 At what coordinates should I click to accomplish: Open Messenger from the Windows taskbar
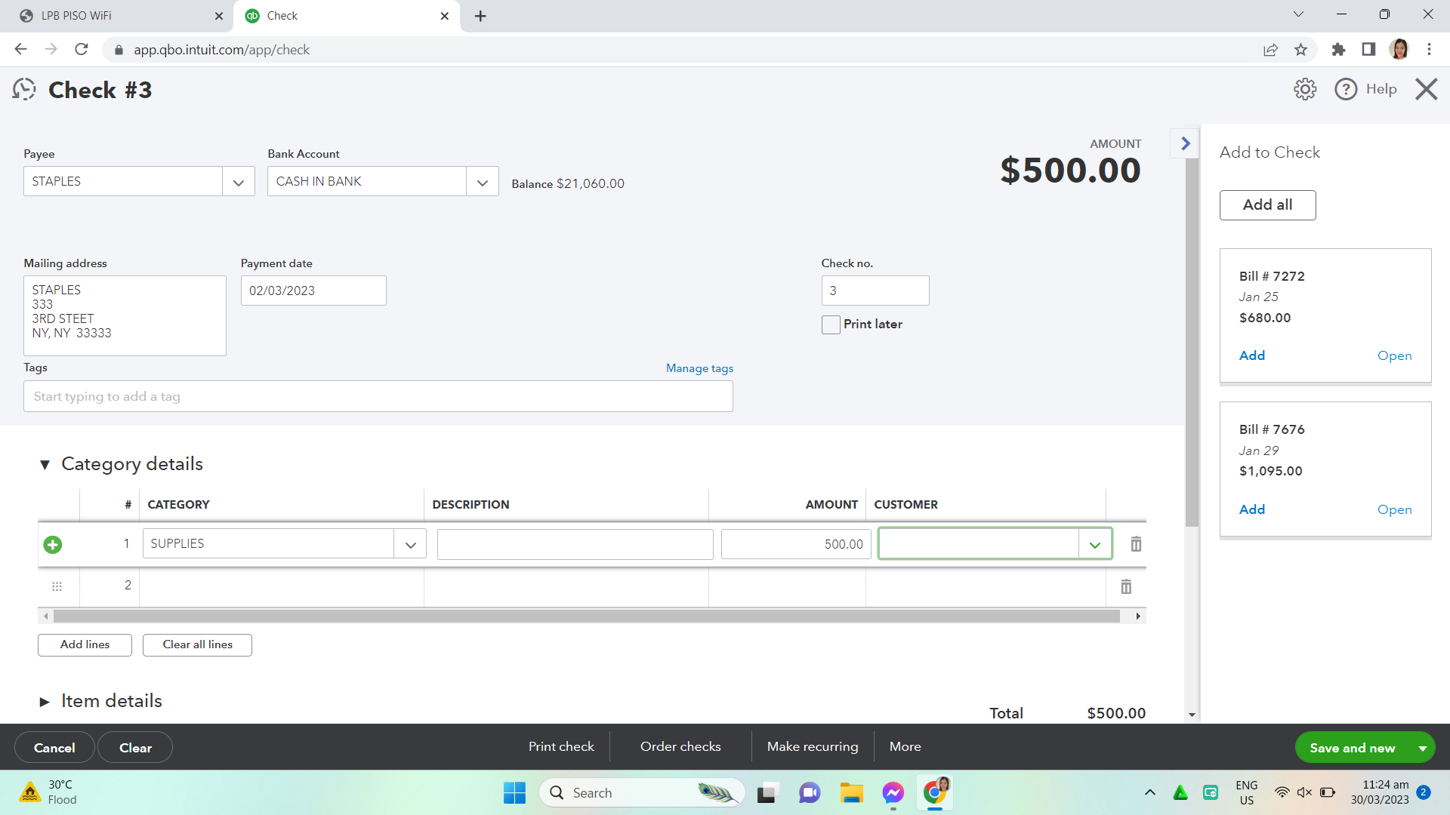point(893,792)
